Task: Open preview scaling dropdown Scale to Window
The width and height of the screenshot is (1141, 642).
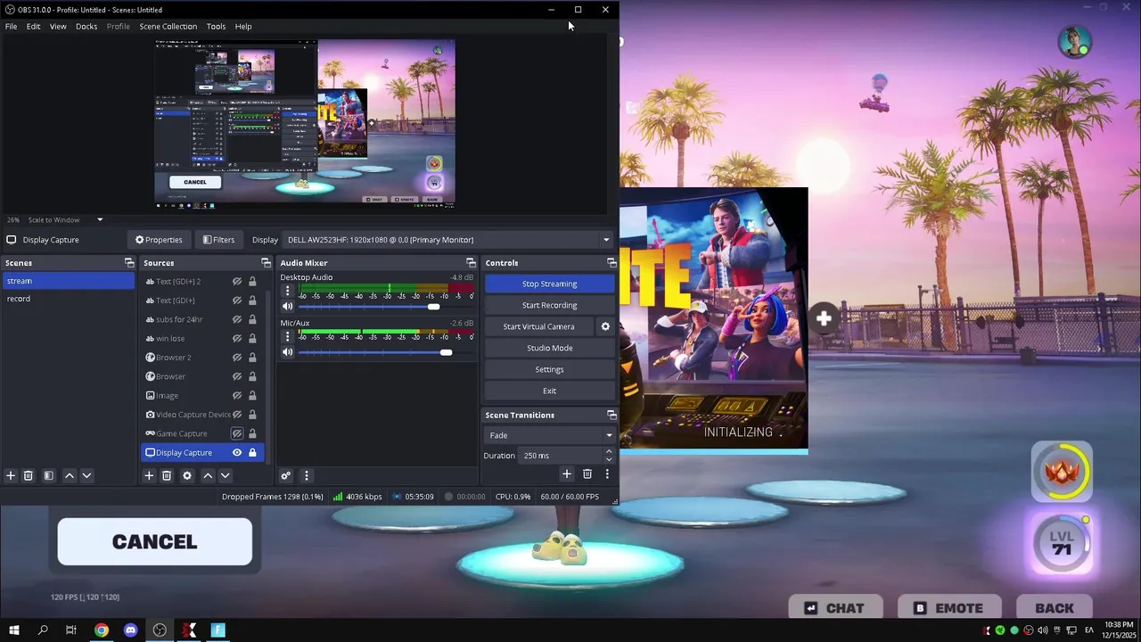Action: click(65, 219)
